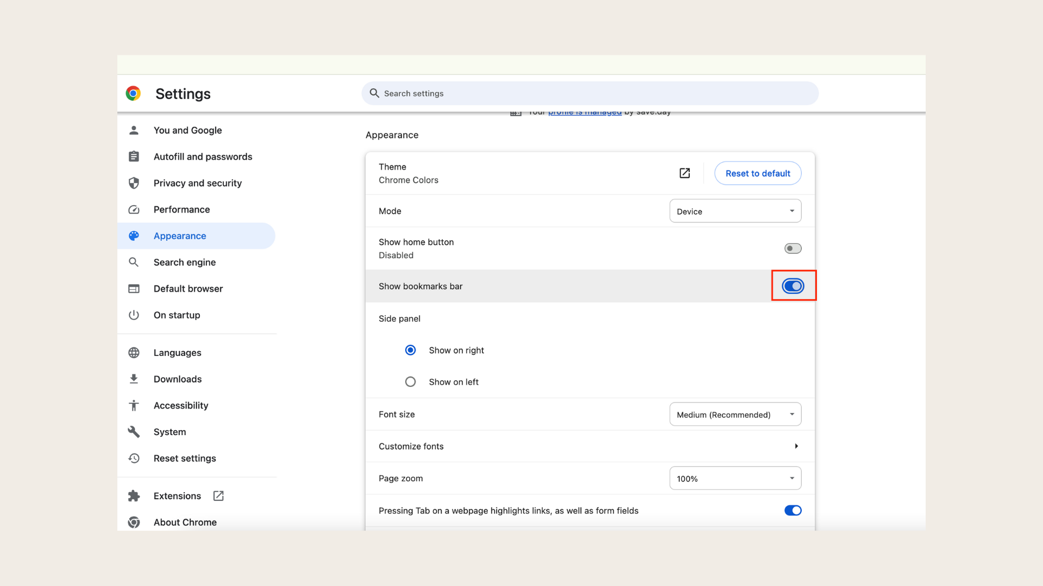
Task: Click the Chrome logo next to Settings
Action: point(133,93)
